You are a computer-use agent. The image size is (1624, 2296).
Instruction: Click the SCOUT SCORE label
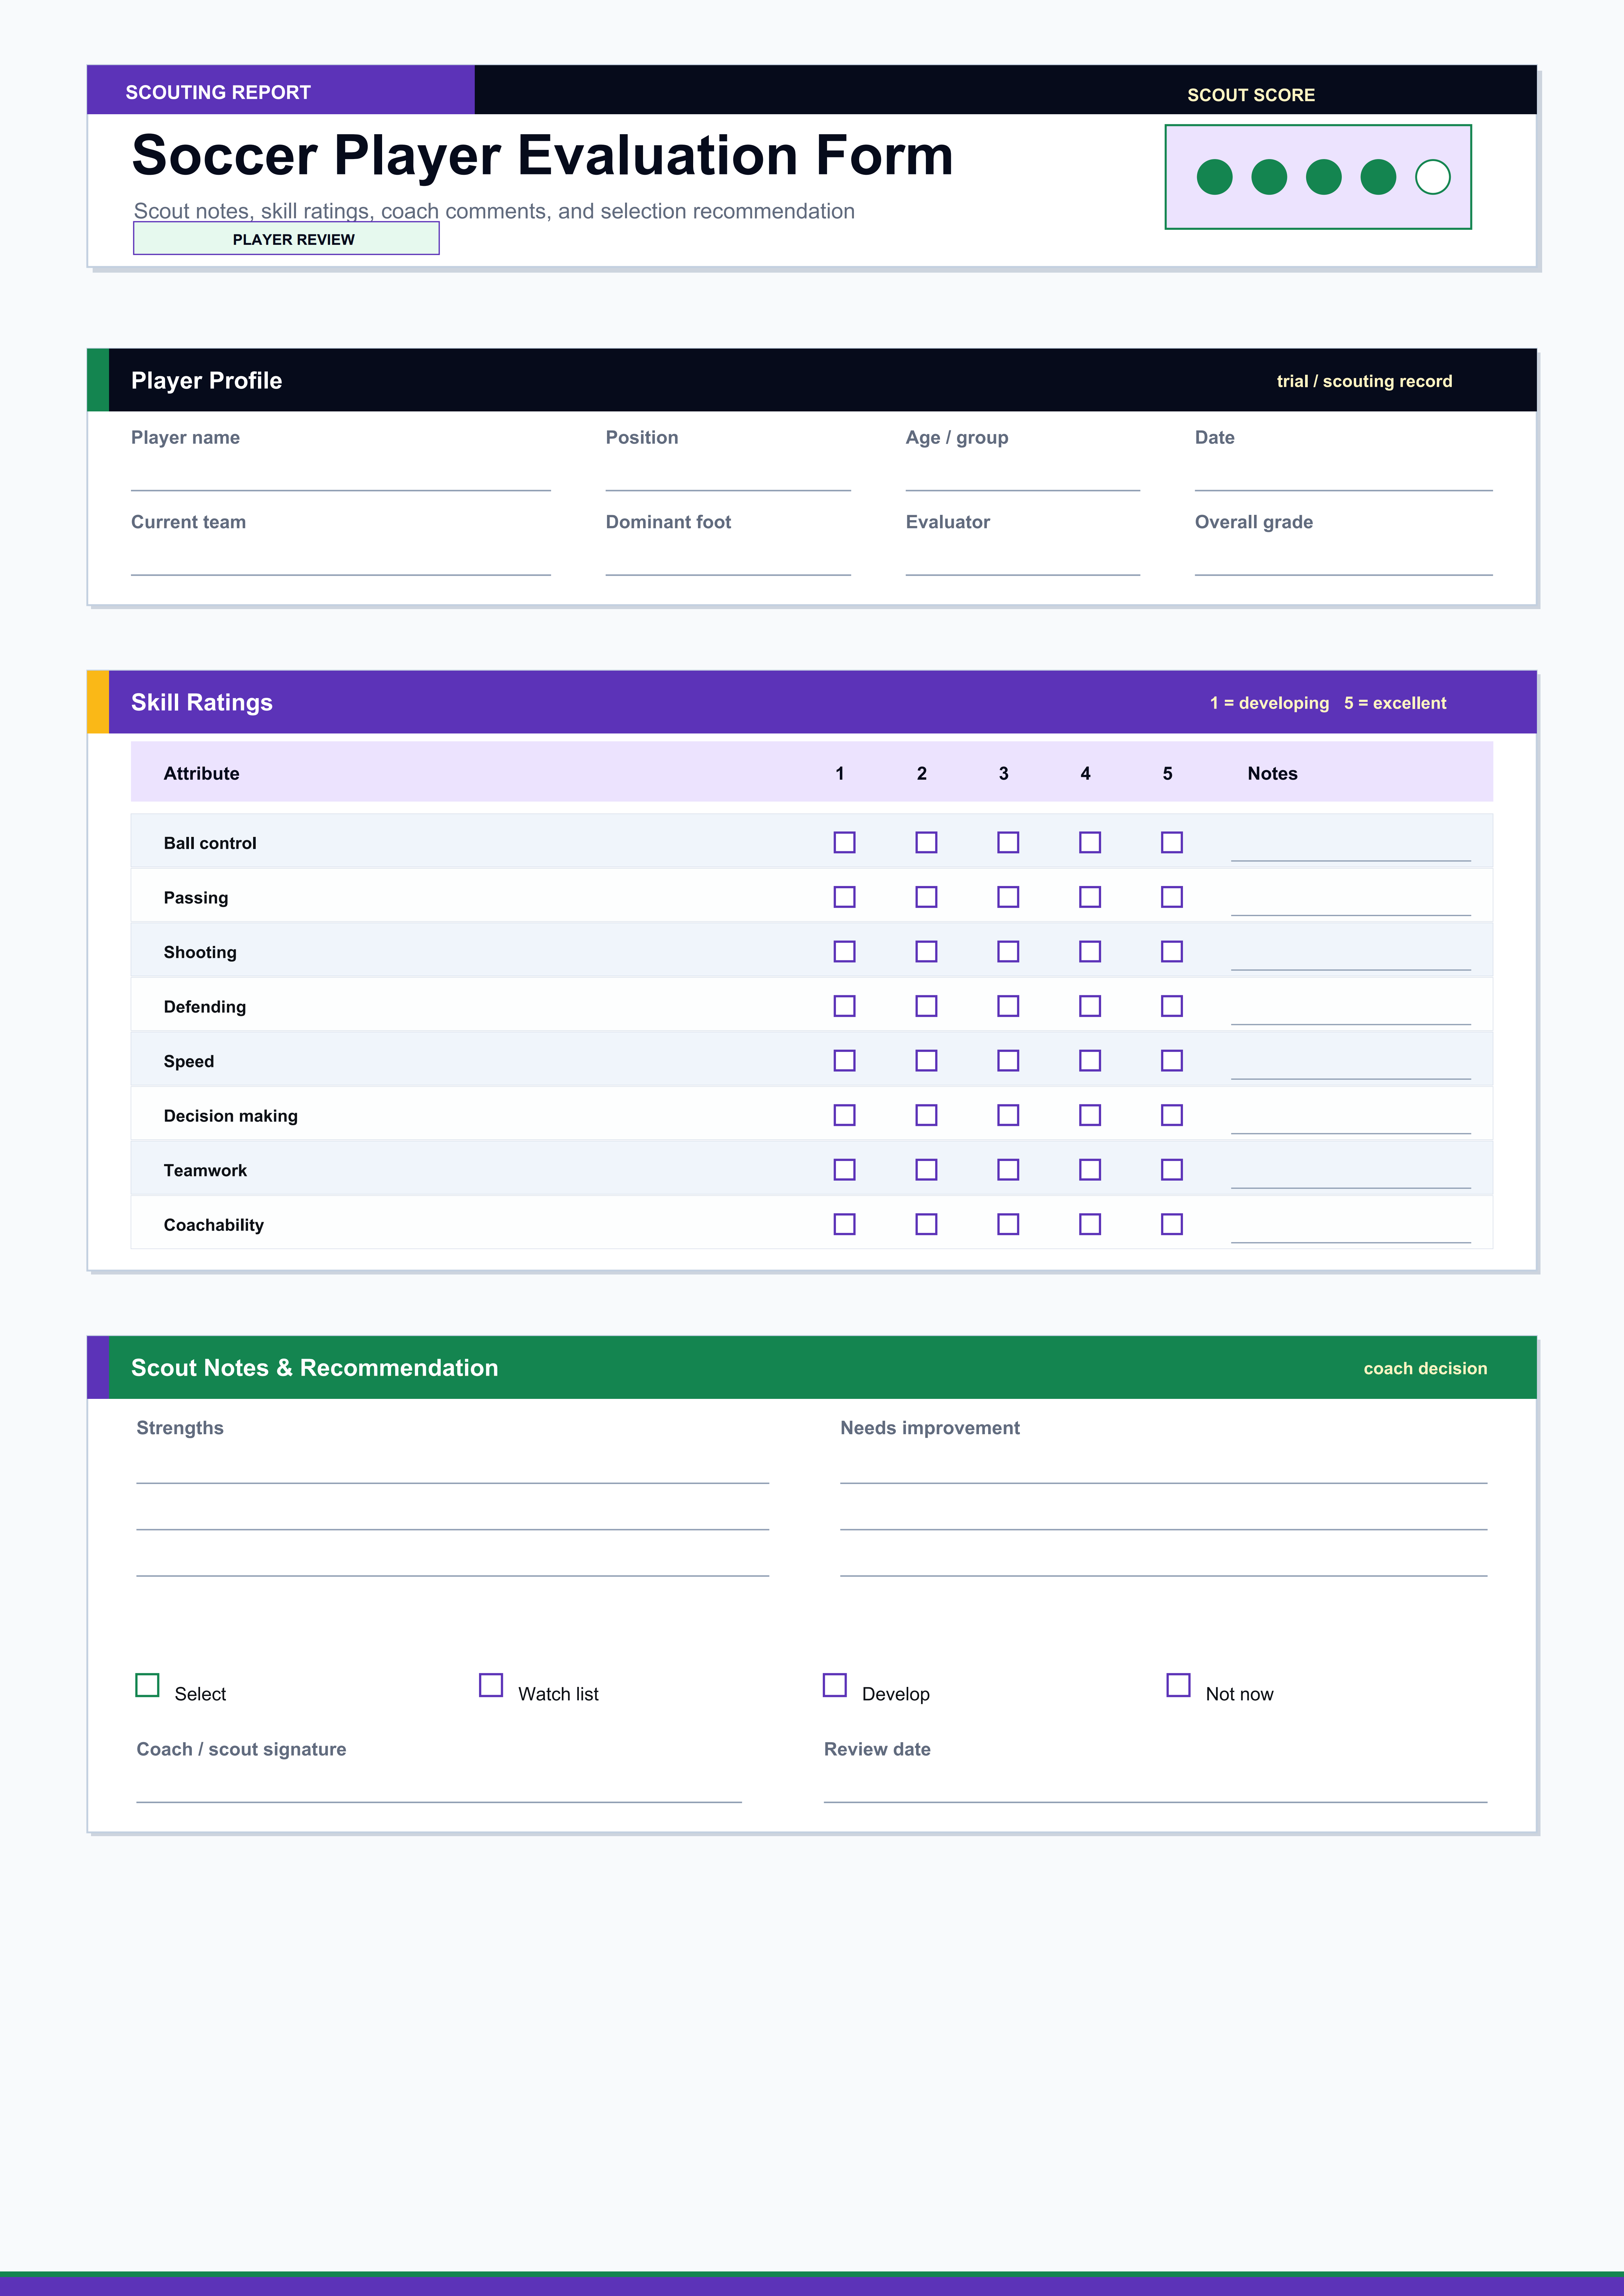tap(1251, 95)
